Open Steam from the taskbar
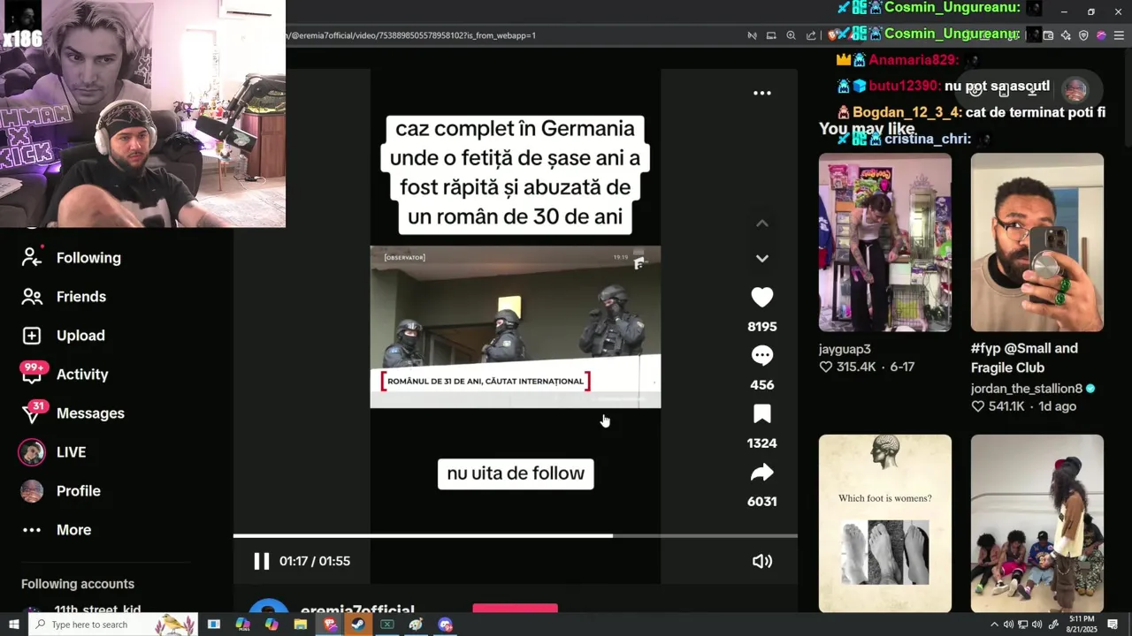This screenshot has width=1132, height=636. tap(357, 625)
